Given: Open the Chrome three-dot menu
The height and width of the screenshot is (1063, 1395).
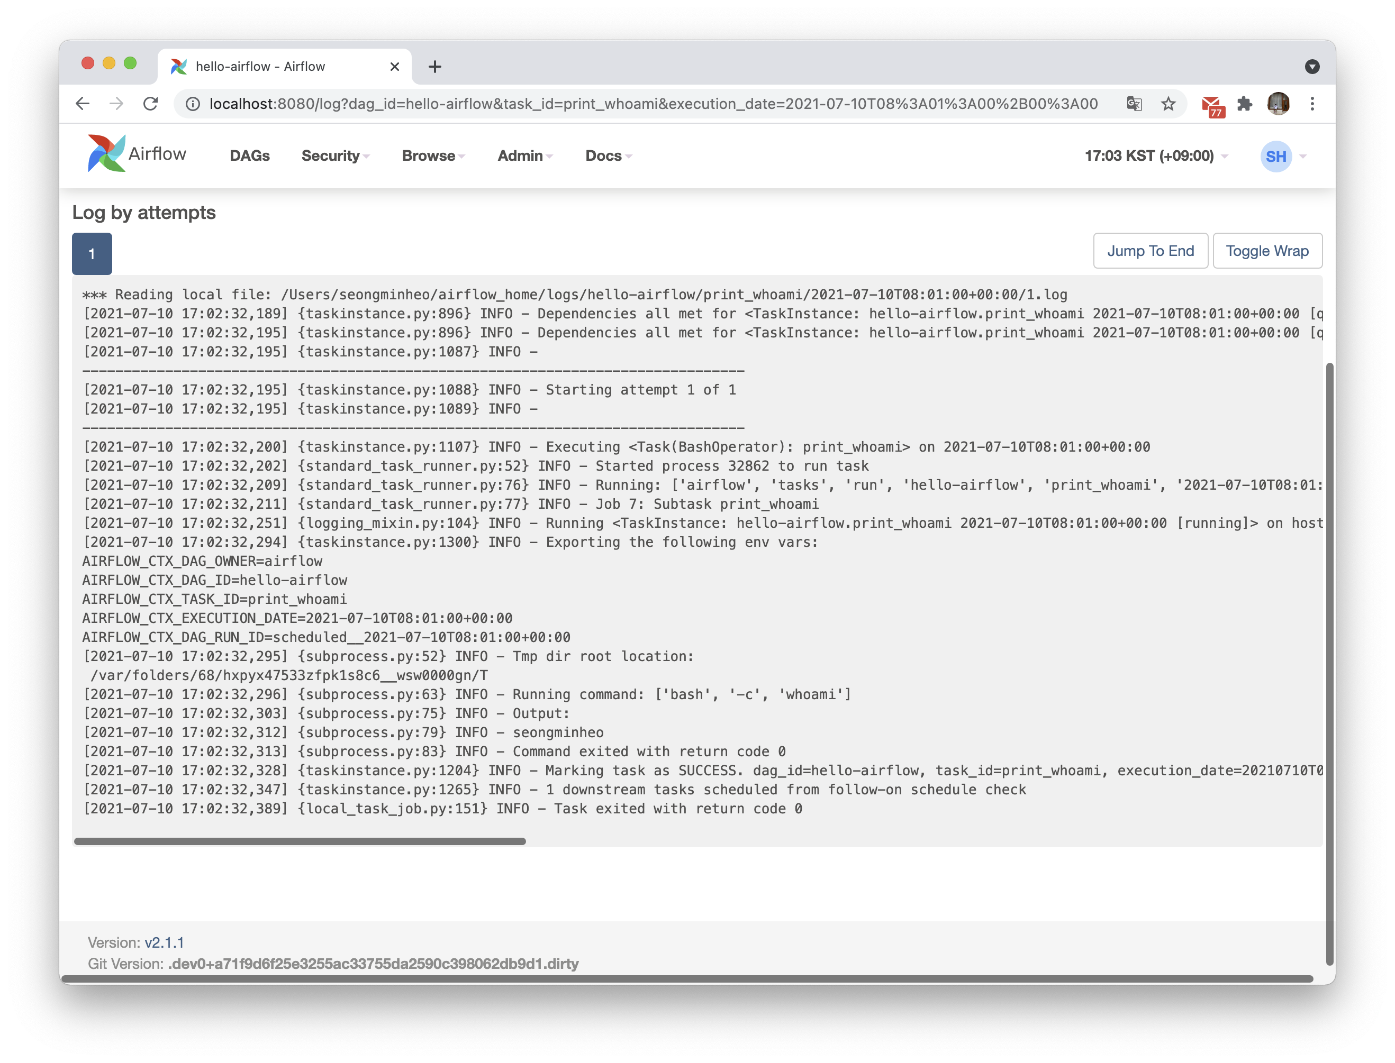Looking at the screenshot, I should click(x=1312, y=104).
